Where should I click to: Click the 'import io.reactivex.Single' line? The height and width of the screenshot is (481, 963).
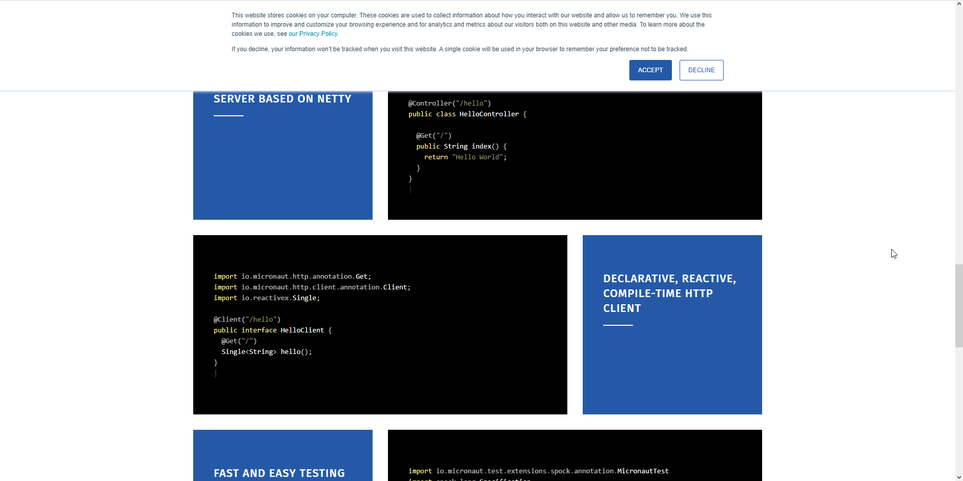click(267, 298)
